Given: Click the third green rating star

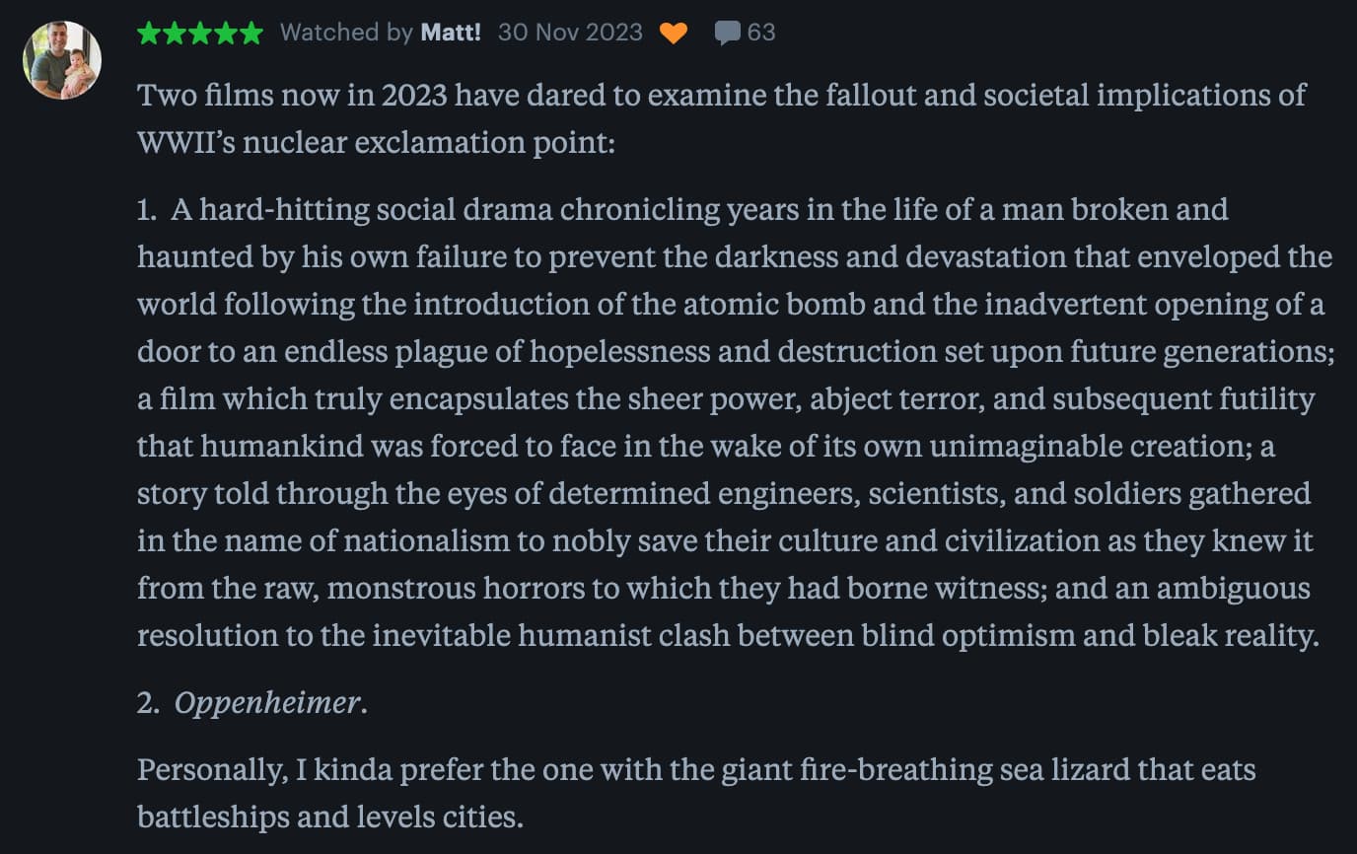Looking at the screenshot, I should 200,33.
